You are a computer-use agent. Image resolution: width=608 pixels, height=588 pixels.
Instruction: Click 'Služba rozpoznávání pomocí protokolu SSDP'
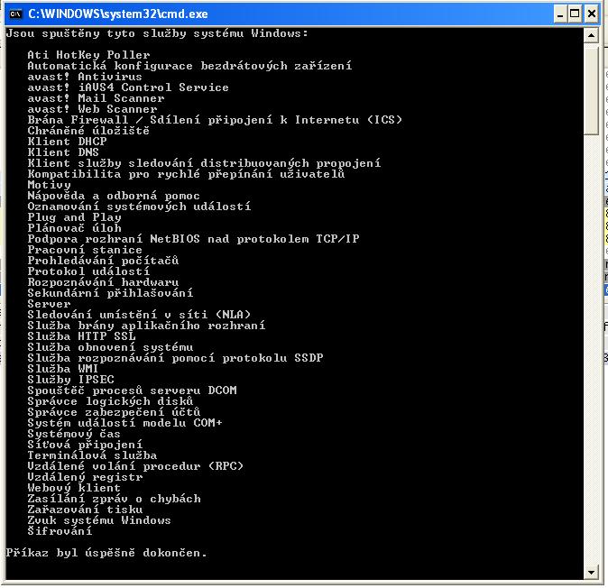pos(175,358)
